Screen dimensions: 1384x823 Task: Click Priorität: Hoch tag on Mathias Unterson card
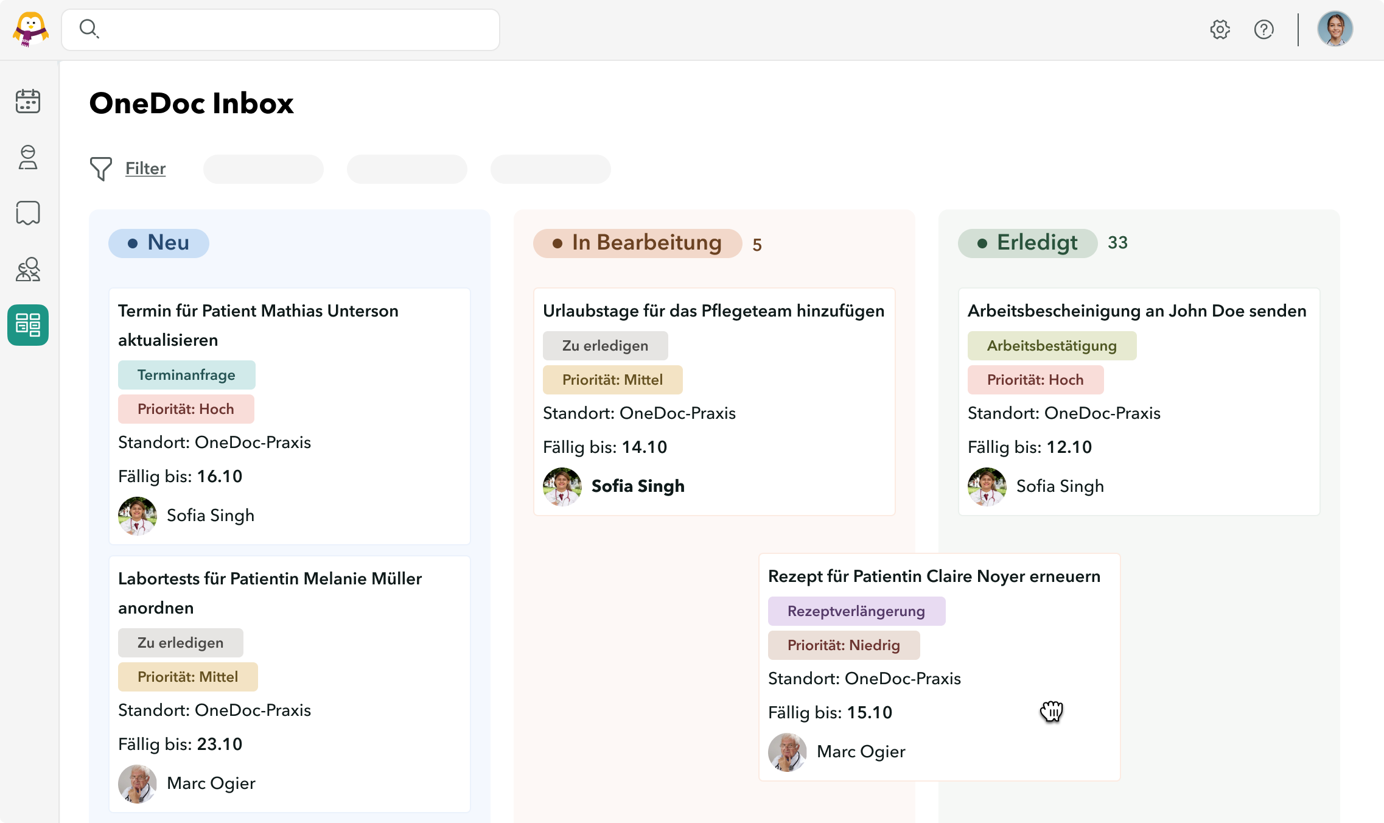click(186, 409)
